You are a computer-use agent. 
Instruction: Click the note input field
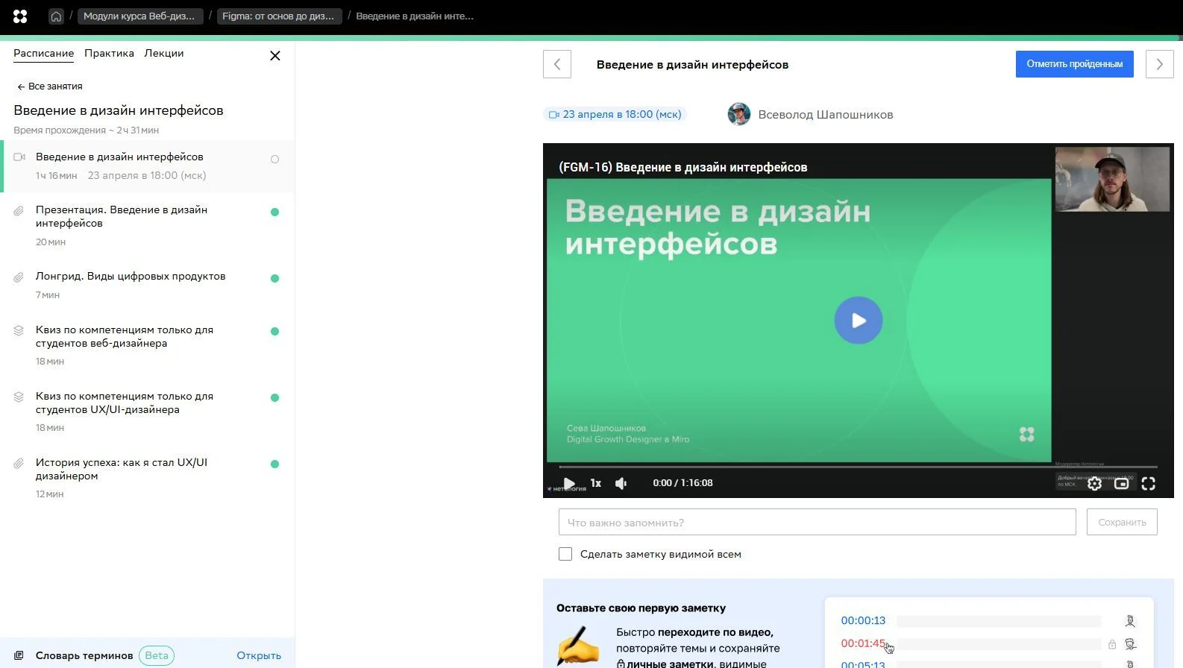click(817, 522)
